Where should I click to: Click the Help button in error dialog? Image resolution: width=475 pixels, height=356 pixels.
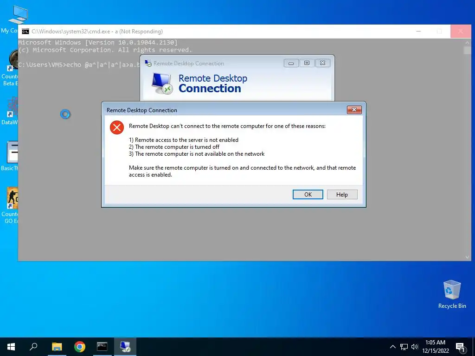(x=342, y=194)
